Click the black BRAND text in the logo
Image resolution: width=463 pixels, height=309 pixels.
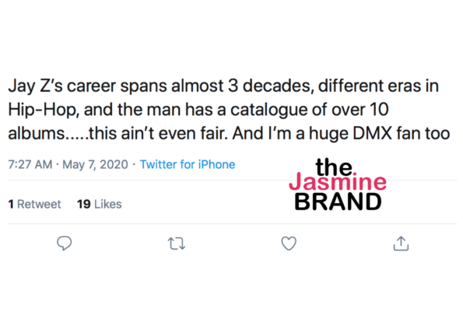tap(338, 202)
